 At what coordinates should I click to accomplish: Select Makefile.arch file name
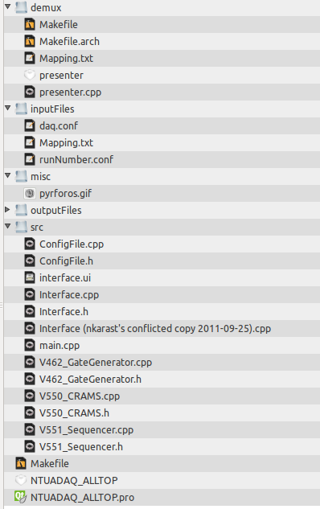pos(69,41)
